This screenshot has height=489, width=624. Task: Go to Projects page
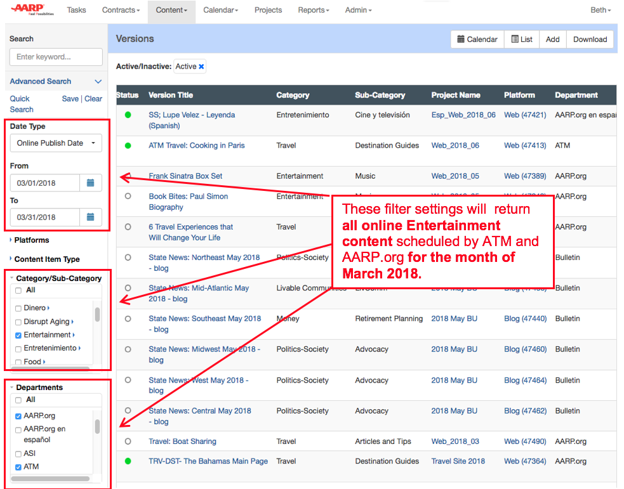(269, 10)
